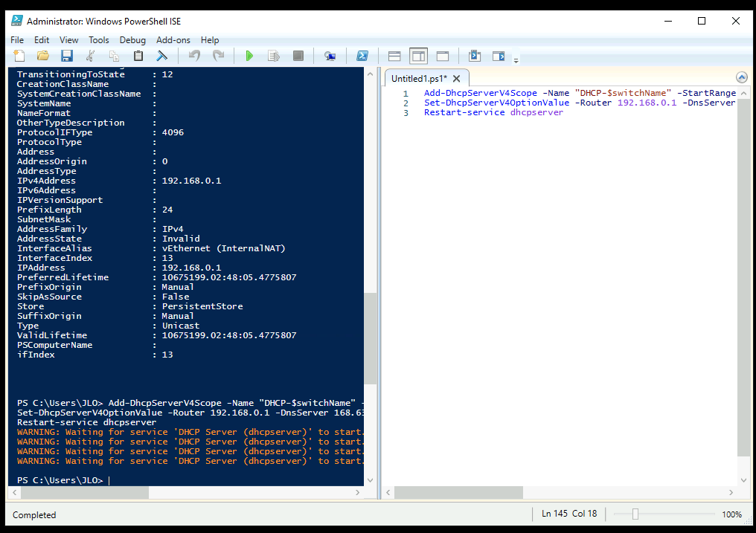
Task: Open the Tools menu
Action: pos(98,40)
